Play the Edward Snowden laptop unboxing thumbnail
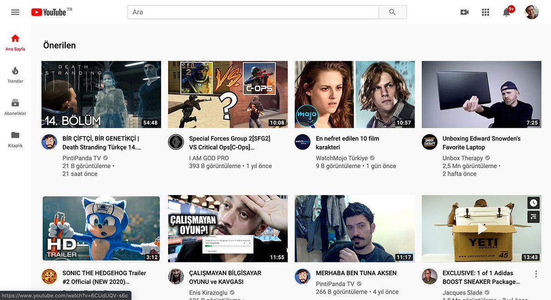The height and width of the screenshot is (300, 551). [481, 94]
